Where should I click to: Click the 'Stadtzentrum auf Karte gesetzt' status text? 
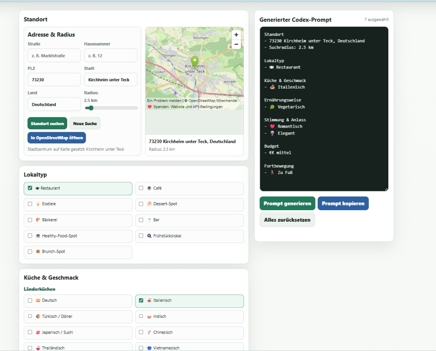(76, 149)
